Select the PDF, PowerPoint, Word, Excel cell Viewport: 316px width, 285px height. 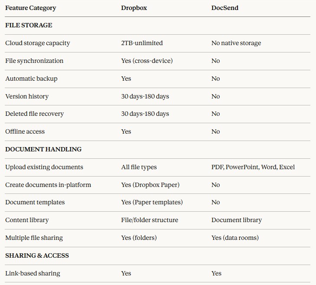tap(253, 167)
